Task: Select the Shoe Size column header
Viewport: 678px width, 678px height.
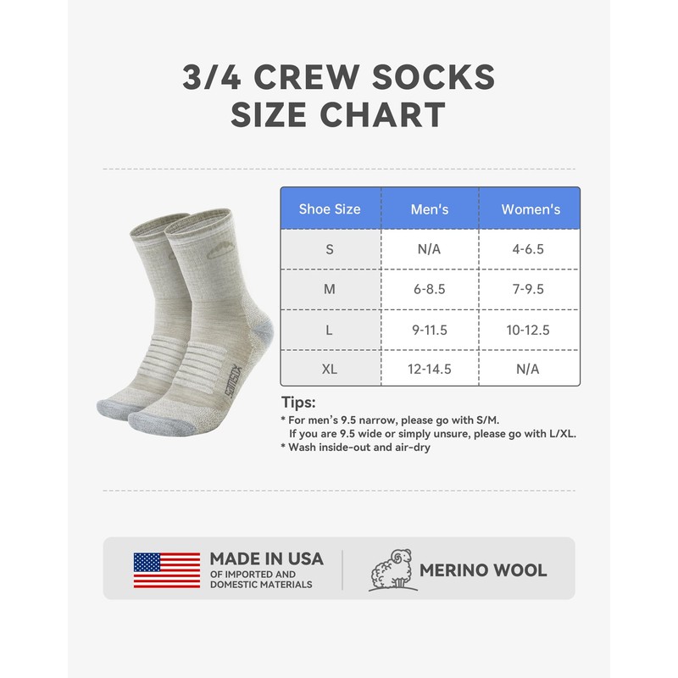Action: [x=330, y=208]
